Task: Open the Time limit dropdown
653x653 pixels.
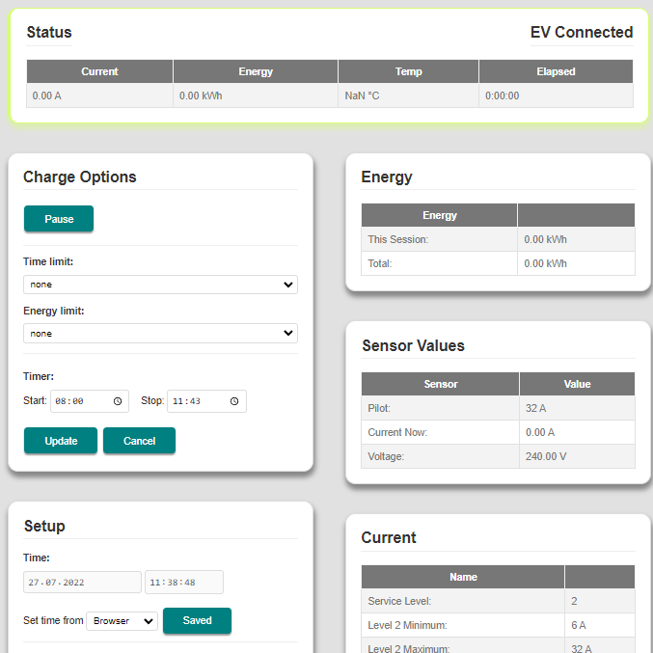Action: pyautogui.click(x=160, y=285)
